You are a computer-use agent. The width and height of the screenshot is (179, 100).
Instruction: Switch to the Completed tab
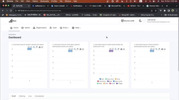(x=39, y=96)
